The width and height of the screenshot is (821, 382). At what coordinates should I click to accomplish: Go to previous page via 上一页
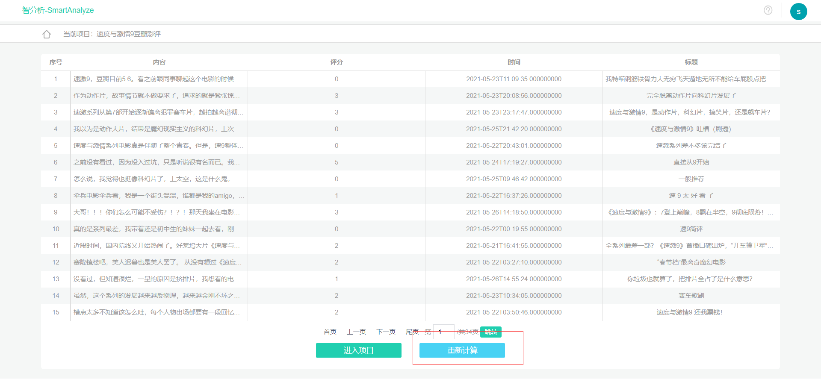(x=356, y=332)
